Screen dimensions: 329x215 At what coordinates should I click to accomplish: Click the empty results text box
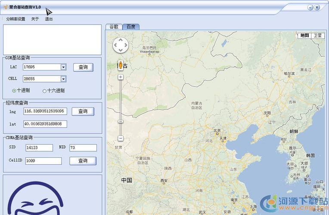(x=52, y=40)
